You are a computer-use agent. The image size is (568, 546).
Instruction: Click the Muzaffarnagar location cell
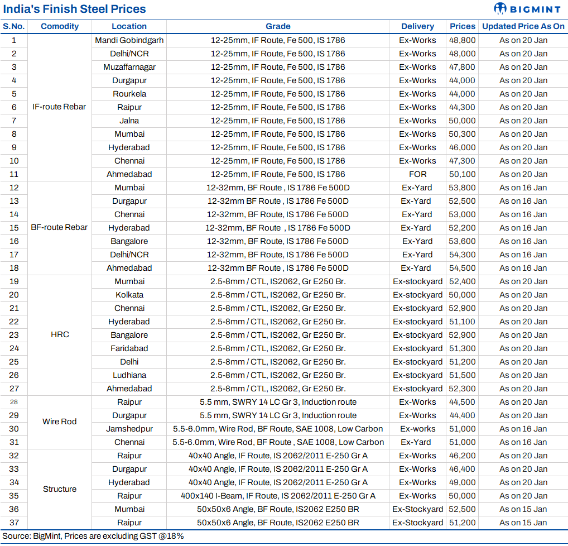[x=129, y=67]
